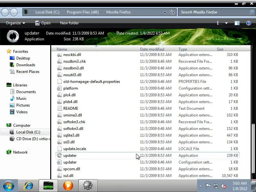
Task: Select the nssutil3.dll file icon
Action: pyautogui.click(x=60, y=75)
